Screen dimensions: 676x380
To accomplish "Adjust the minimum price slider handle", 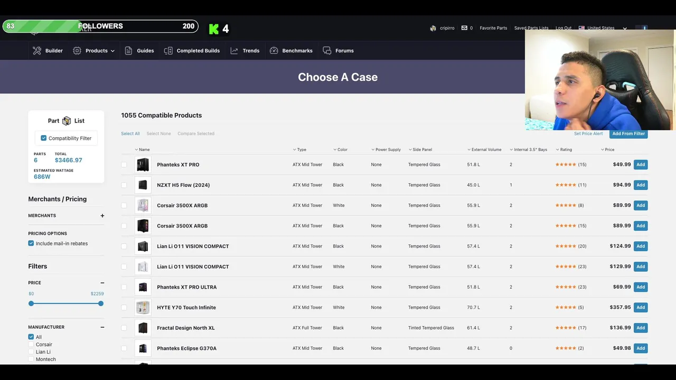I will (31, 303).
